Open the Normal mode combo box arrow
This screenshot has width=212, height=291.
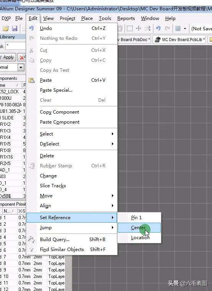point(21,67)
